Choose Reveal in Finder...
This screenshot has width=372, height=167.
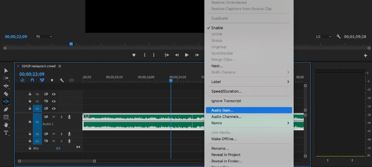pyautogui.click(x=249, y=161)
